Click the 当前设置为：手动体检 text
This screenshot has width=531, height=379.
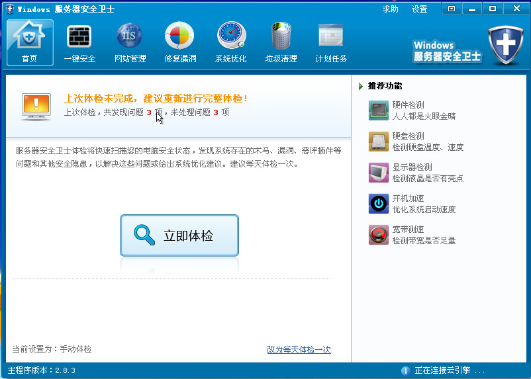pos(52,349)
